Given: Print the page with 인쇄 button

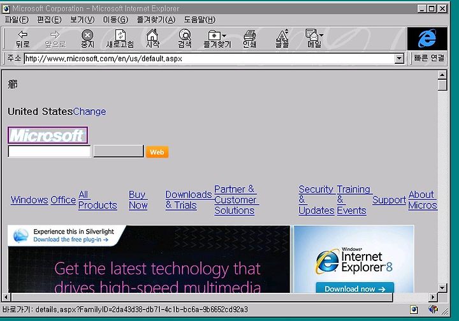Looking at the screenshot, I should click(249, 39).
